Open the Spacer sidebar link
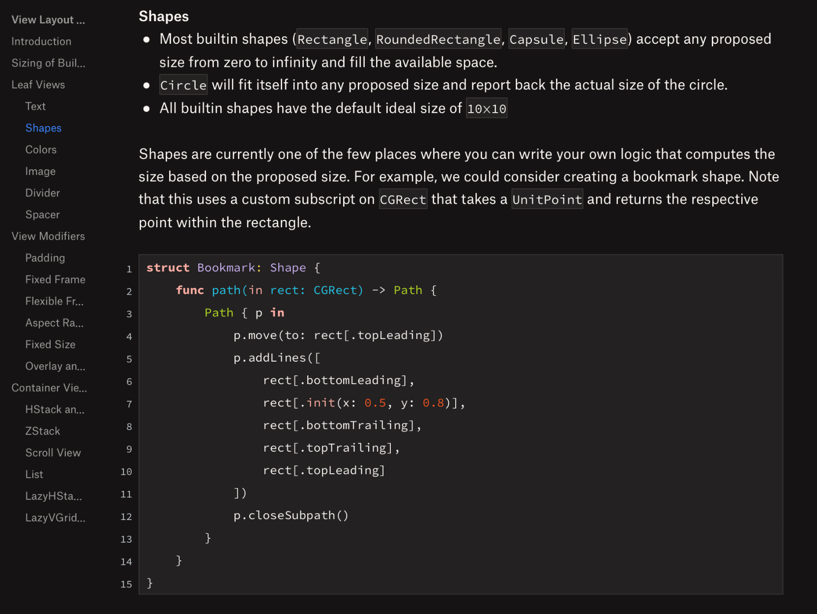The image size is (817, 614). tap(42, 215)
